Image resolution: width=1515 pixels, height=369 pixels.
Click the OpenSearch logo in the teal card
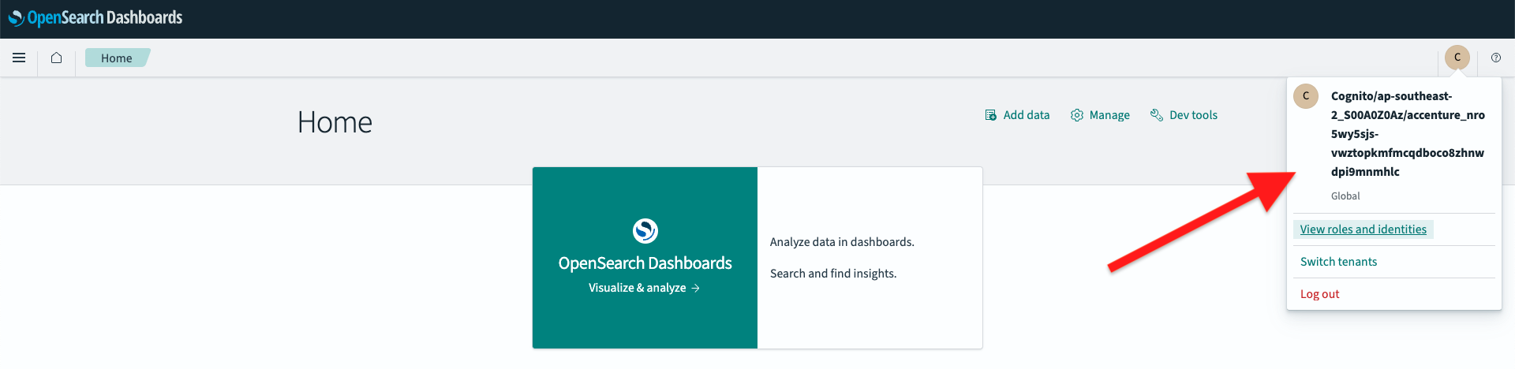coord(645,230)
